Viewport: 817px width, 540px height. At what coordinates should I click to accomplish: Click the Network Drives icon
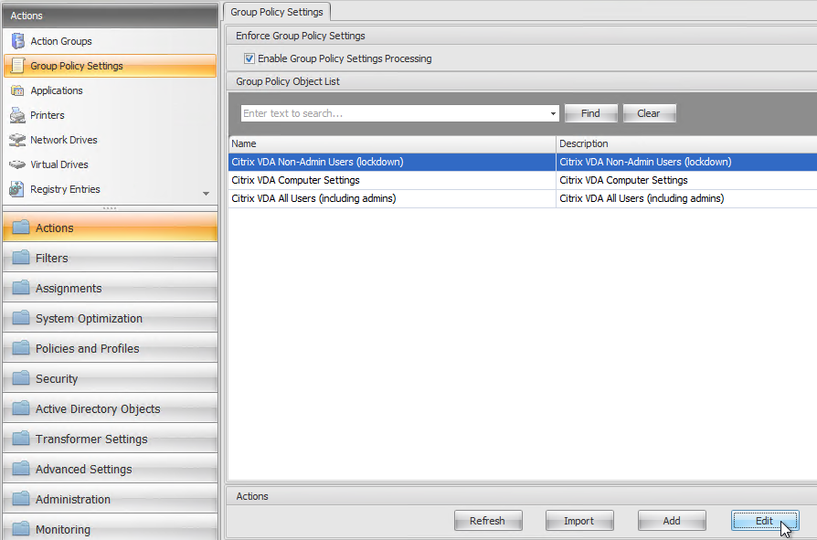pyautogui.click(x=17, y=140)
